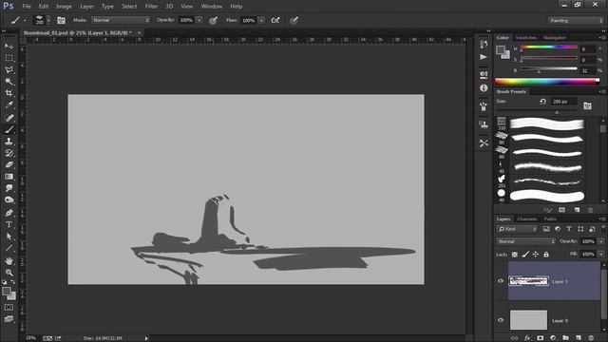The width and height of the screenshot is (608, 342).
Task: Open the layer Opacity arrow
Action: (x=601, y=241)
